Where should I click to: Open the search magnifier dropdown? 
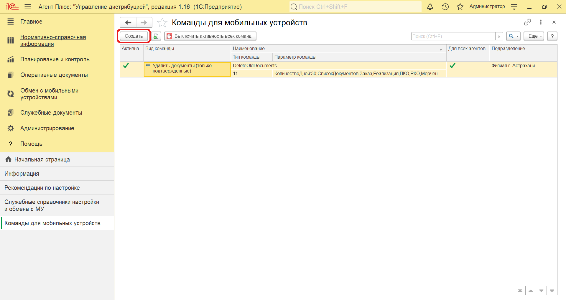(513, 36)
